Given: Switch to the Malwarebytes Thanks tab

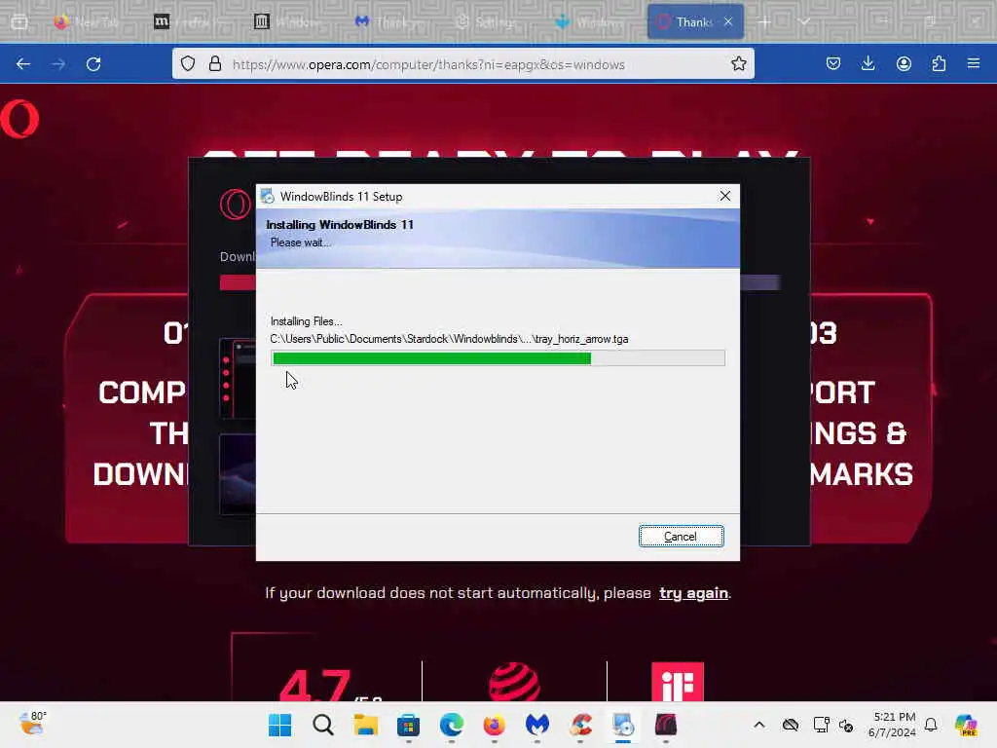Looking at the screenshot, I should pyautogui.click(x=393, y=22).
